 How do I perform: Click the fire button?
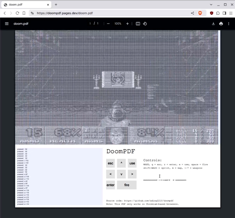click(127, 185)
